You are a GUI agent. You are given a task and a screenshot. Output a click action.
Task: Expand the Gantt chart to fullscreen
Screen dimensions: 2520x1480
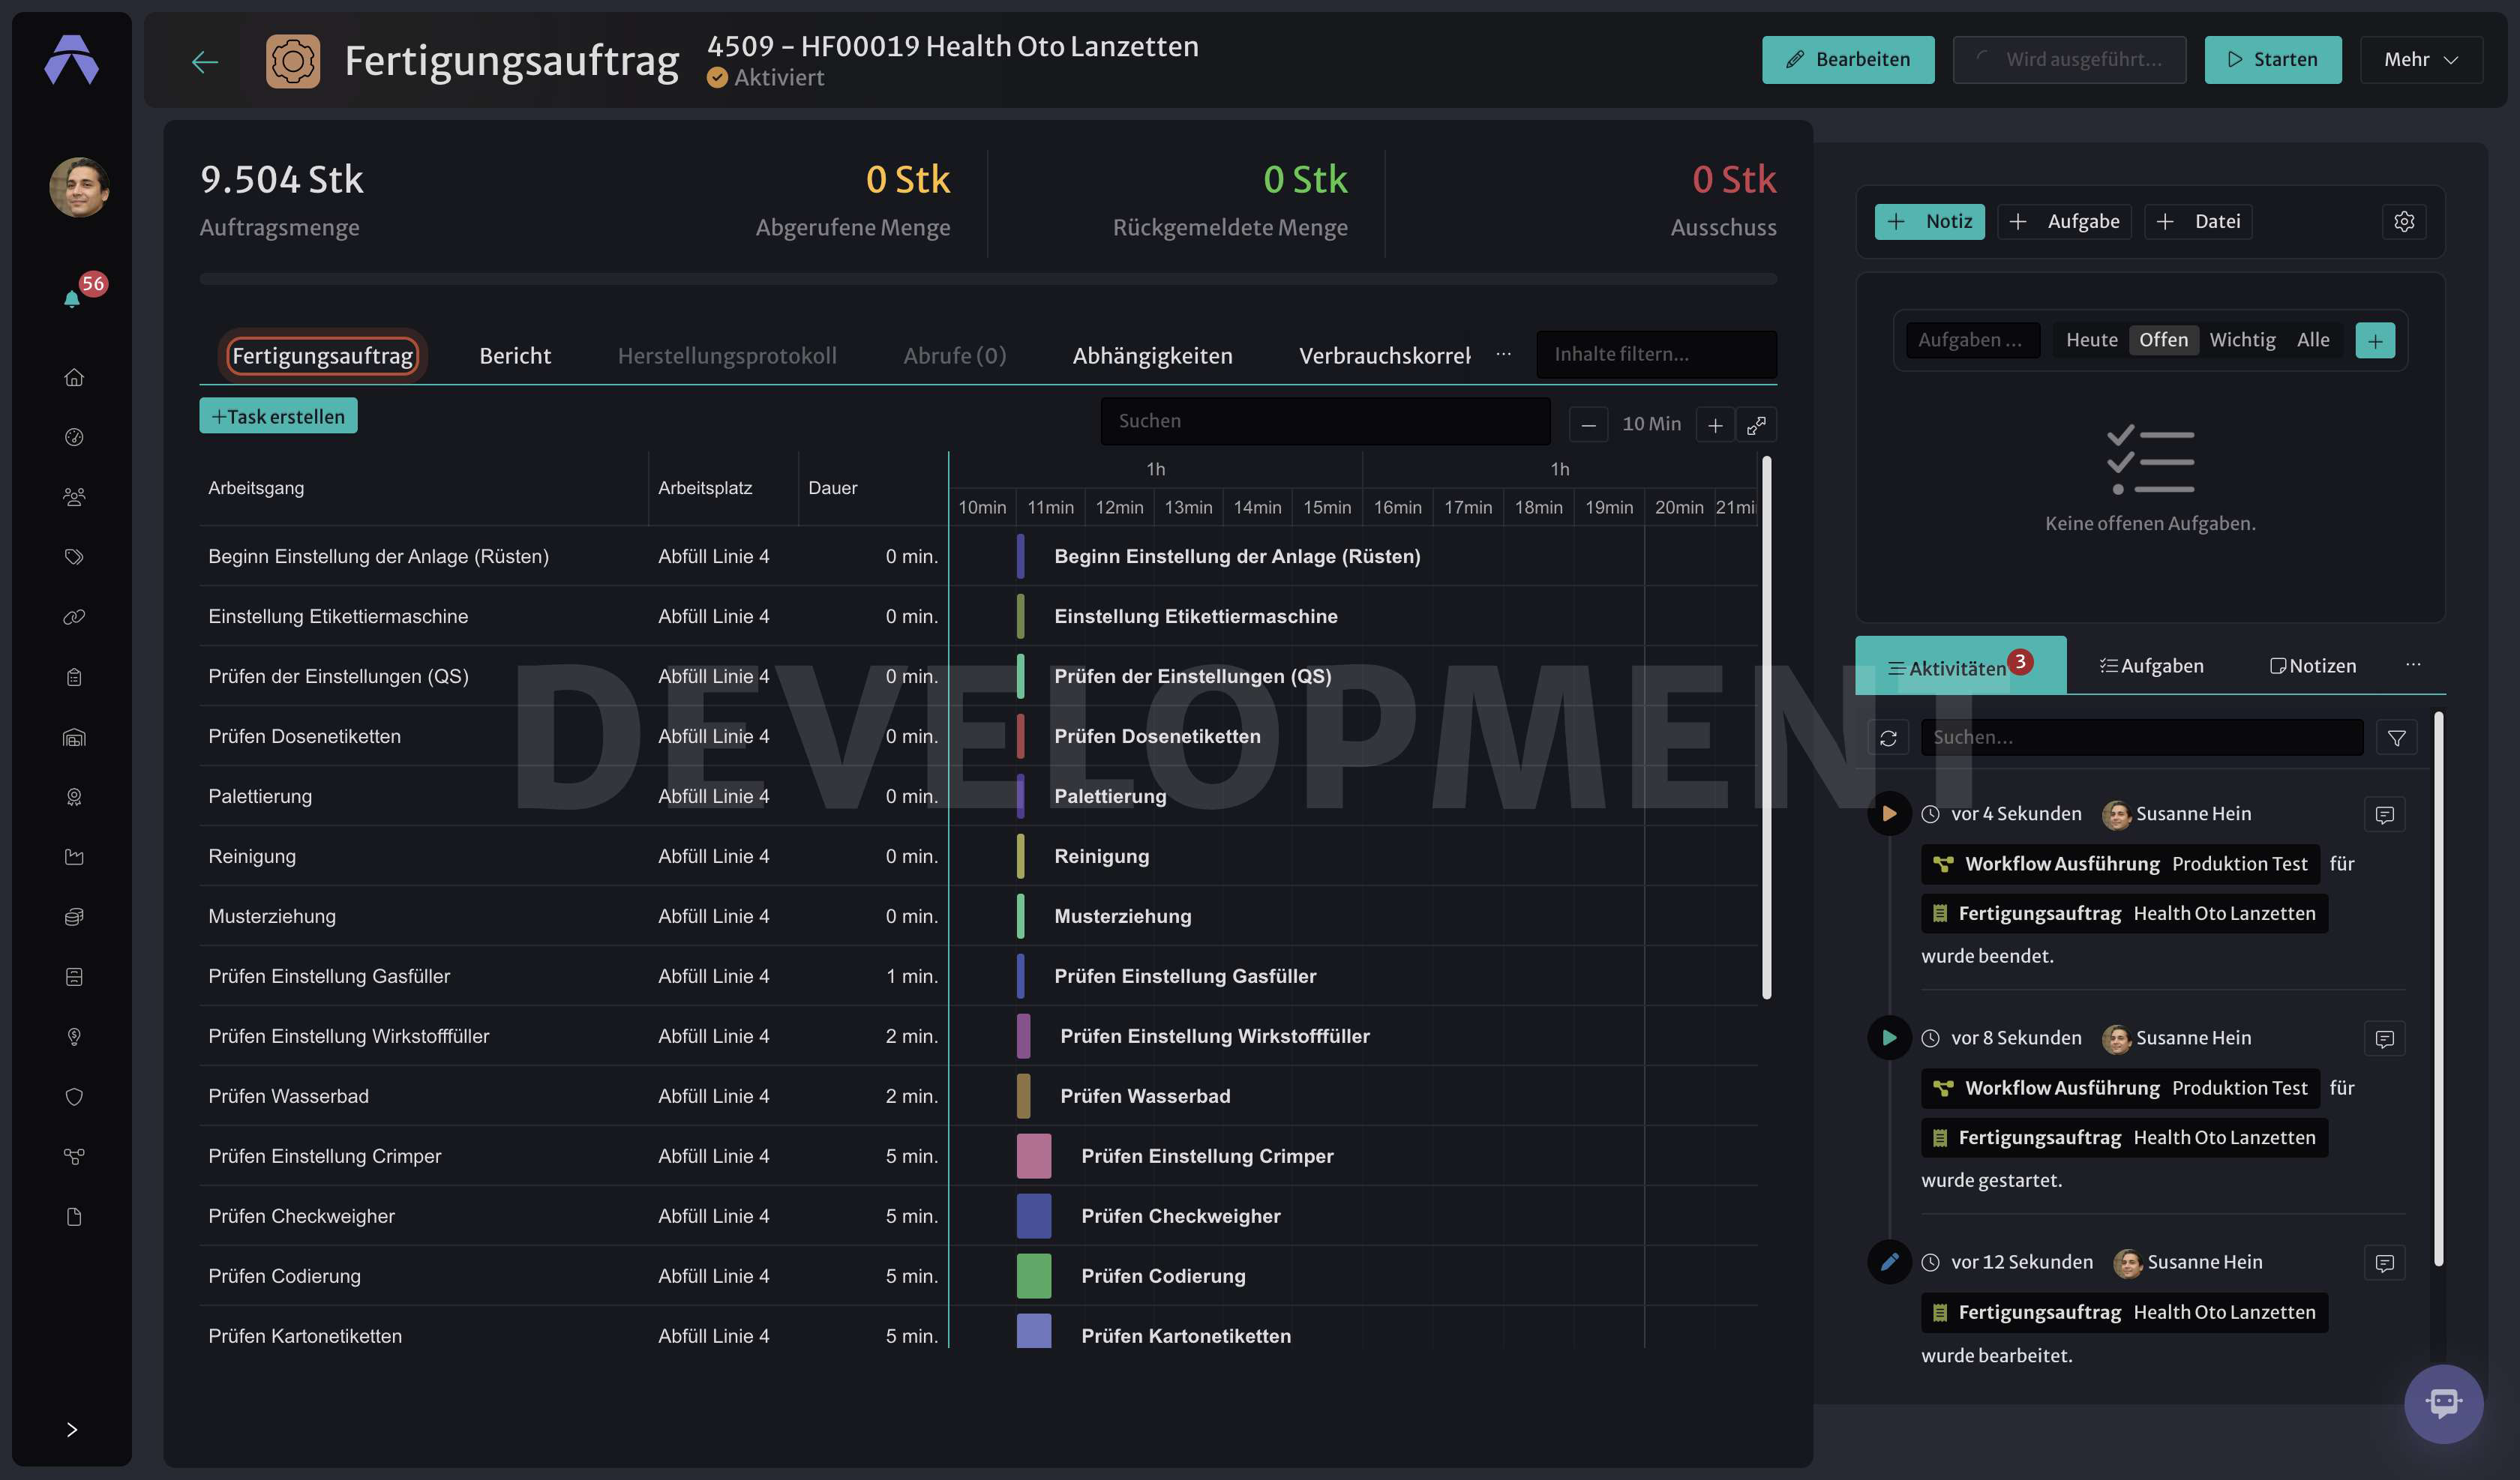coord(1756,425)
